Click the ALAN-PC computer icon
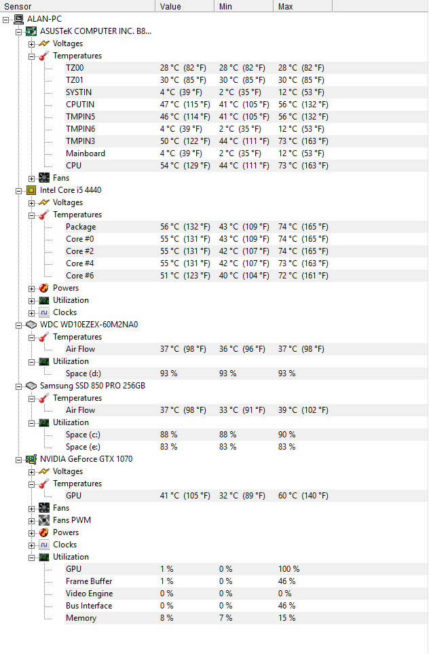Image resolution: width=429 pixels, height=654 pixels. click(x=19, y=19)
